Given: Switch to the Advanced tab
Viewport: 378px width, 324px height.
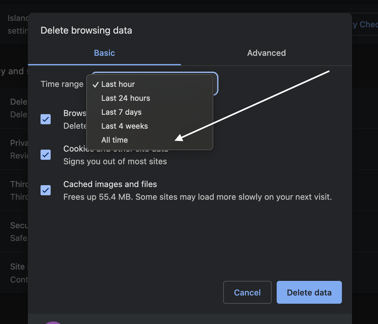Looking at the screenshot, I should (266, 53).
